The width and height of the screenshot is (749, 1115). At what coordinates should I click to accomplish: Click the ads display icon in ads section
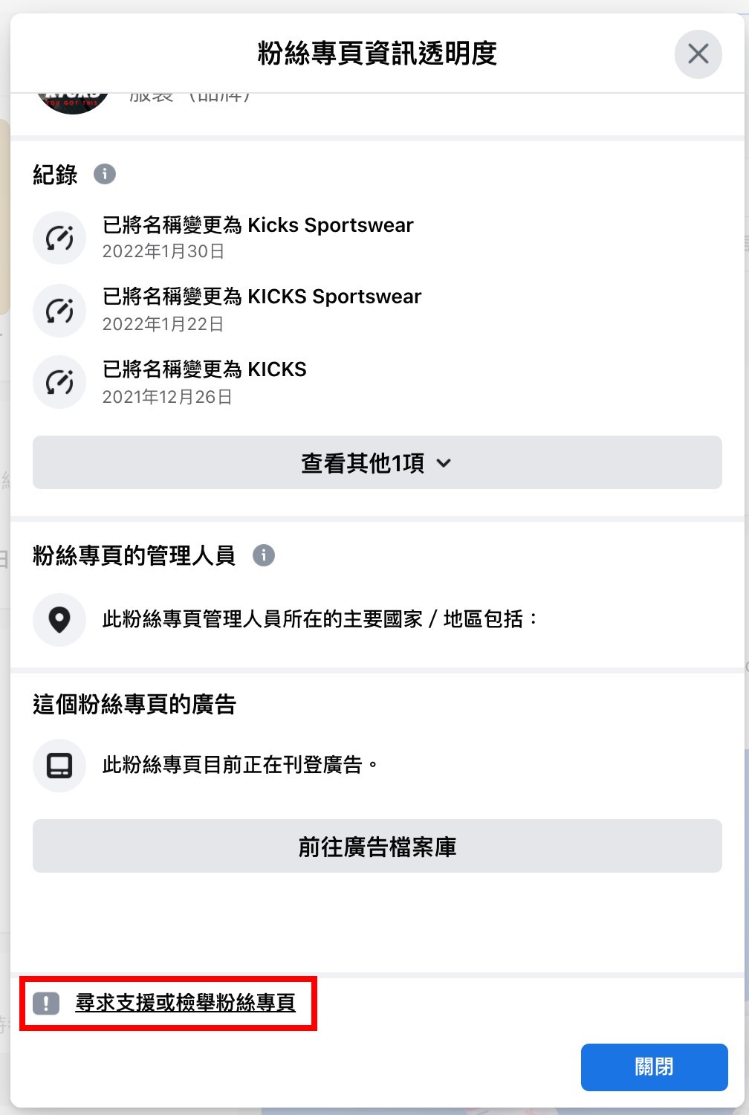[x=59, y=765]
